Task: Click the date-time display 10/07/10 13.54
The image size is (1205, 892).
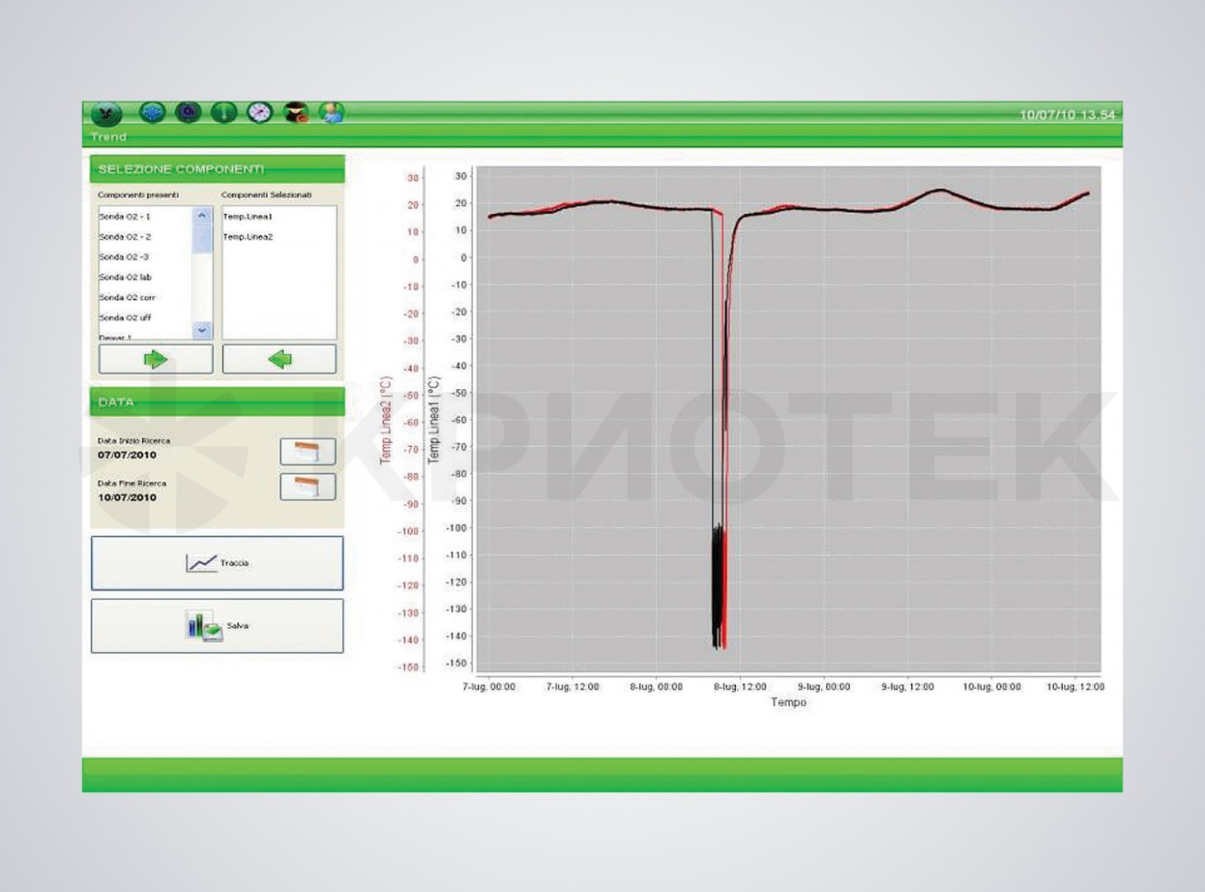Action: point(1067,115)
